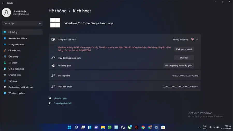Click Khắc phục sự cố button
Screen dimensions: 233x131
pos(184,49)
